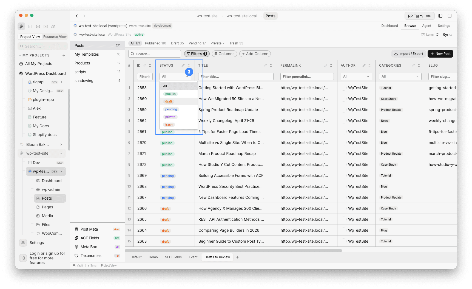472x289 pixels.
Task: Expand the Bloom Bak... project
Action: click(x=61, y=144)
